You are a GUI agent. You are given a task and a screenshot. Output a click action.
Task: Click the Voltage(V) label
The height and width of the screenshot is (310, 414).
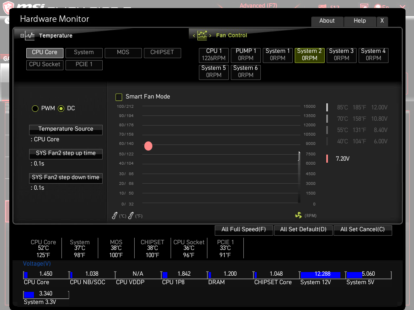click(37, 264)
